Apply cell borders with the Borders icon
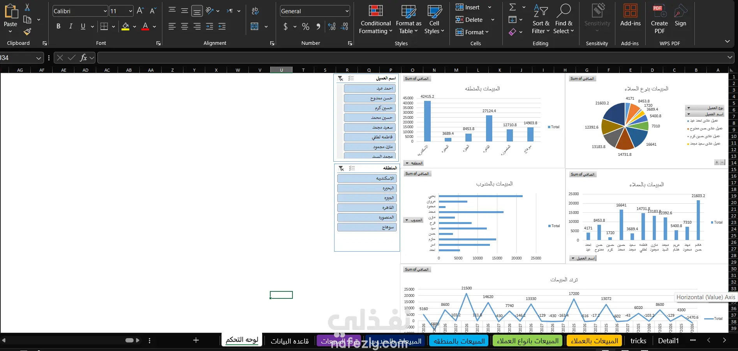 coord(104,26)
